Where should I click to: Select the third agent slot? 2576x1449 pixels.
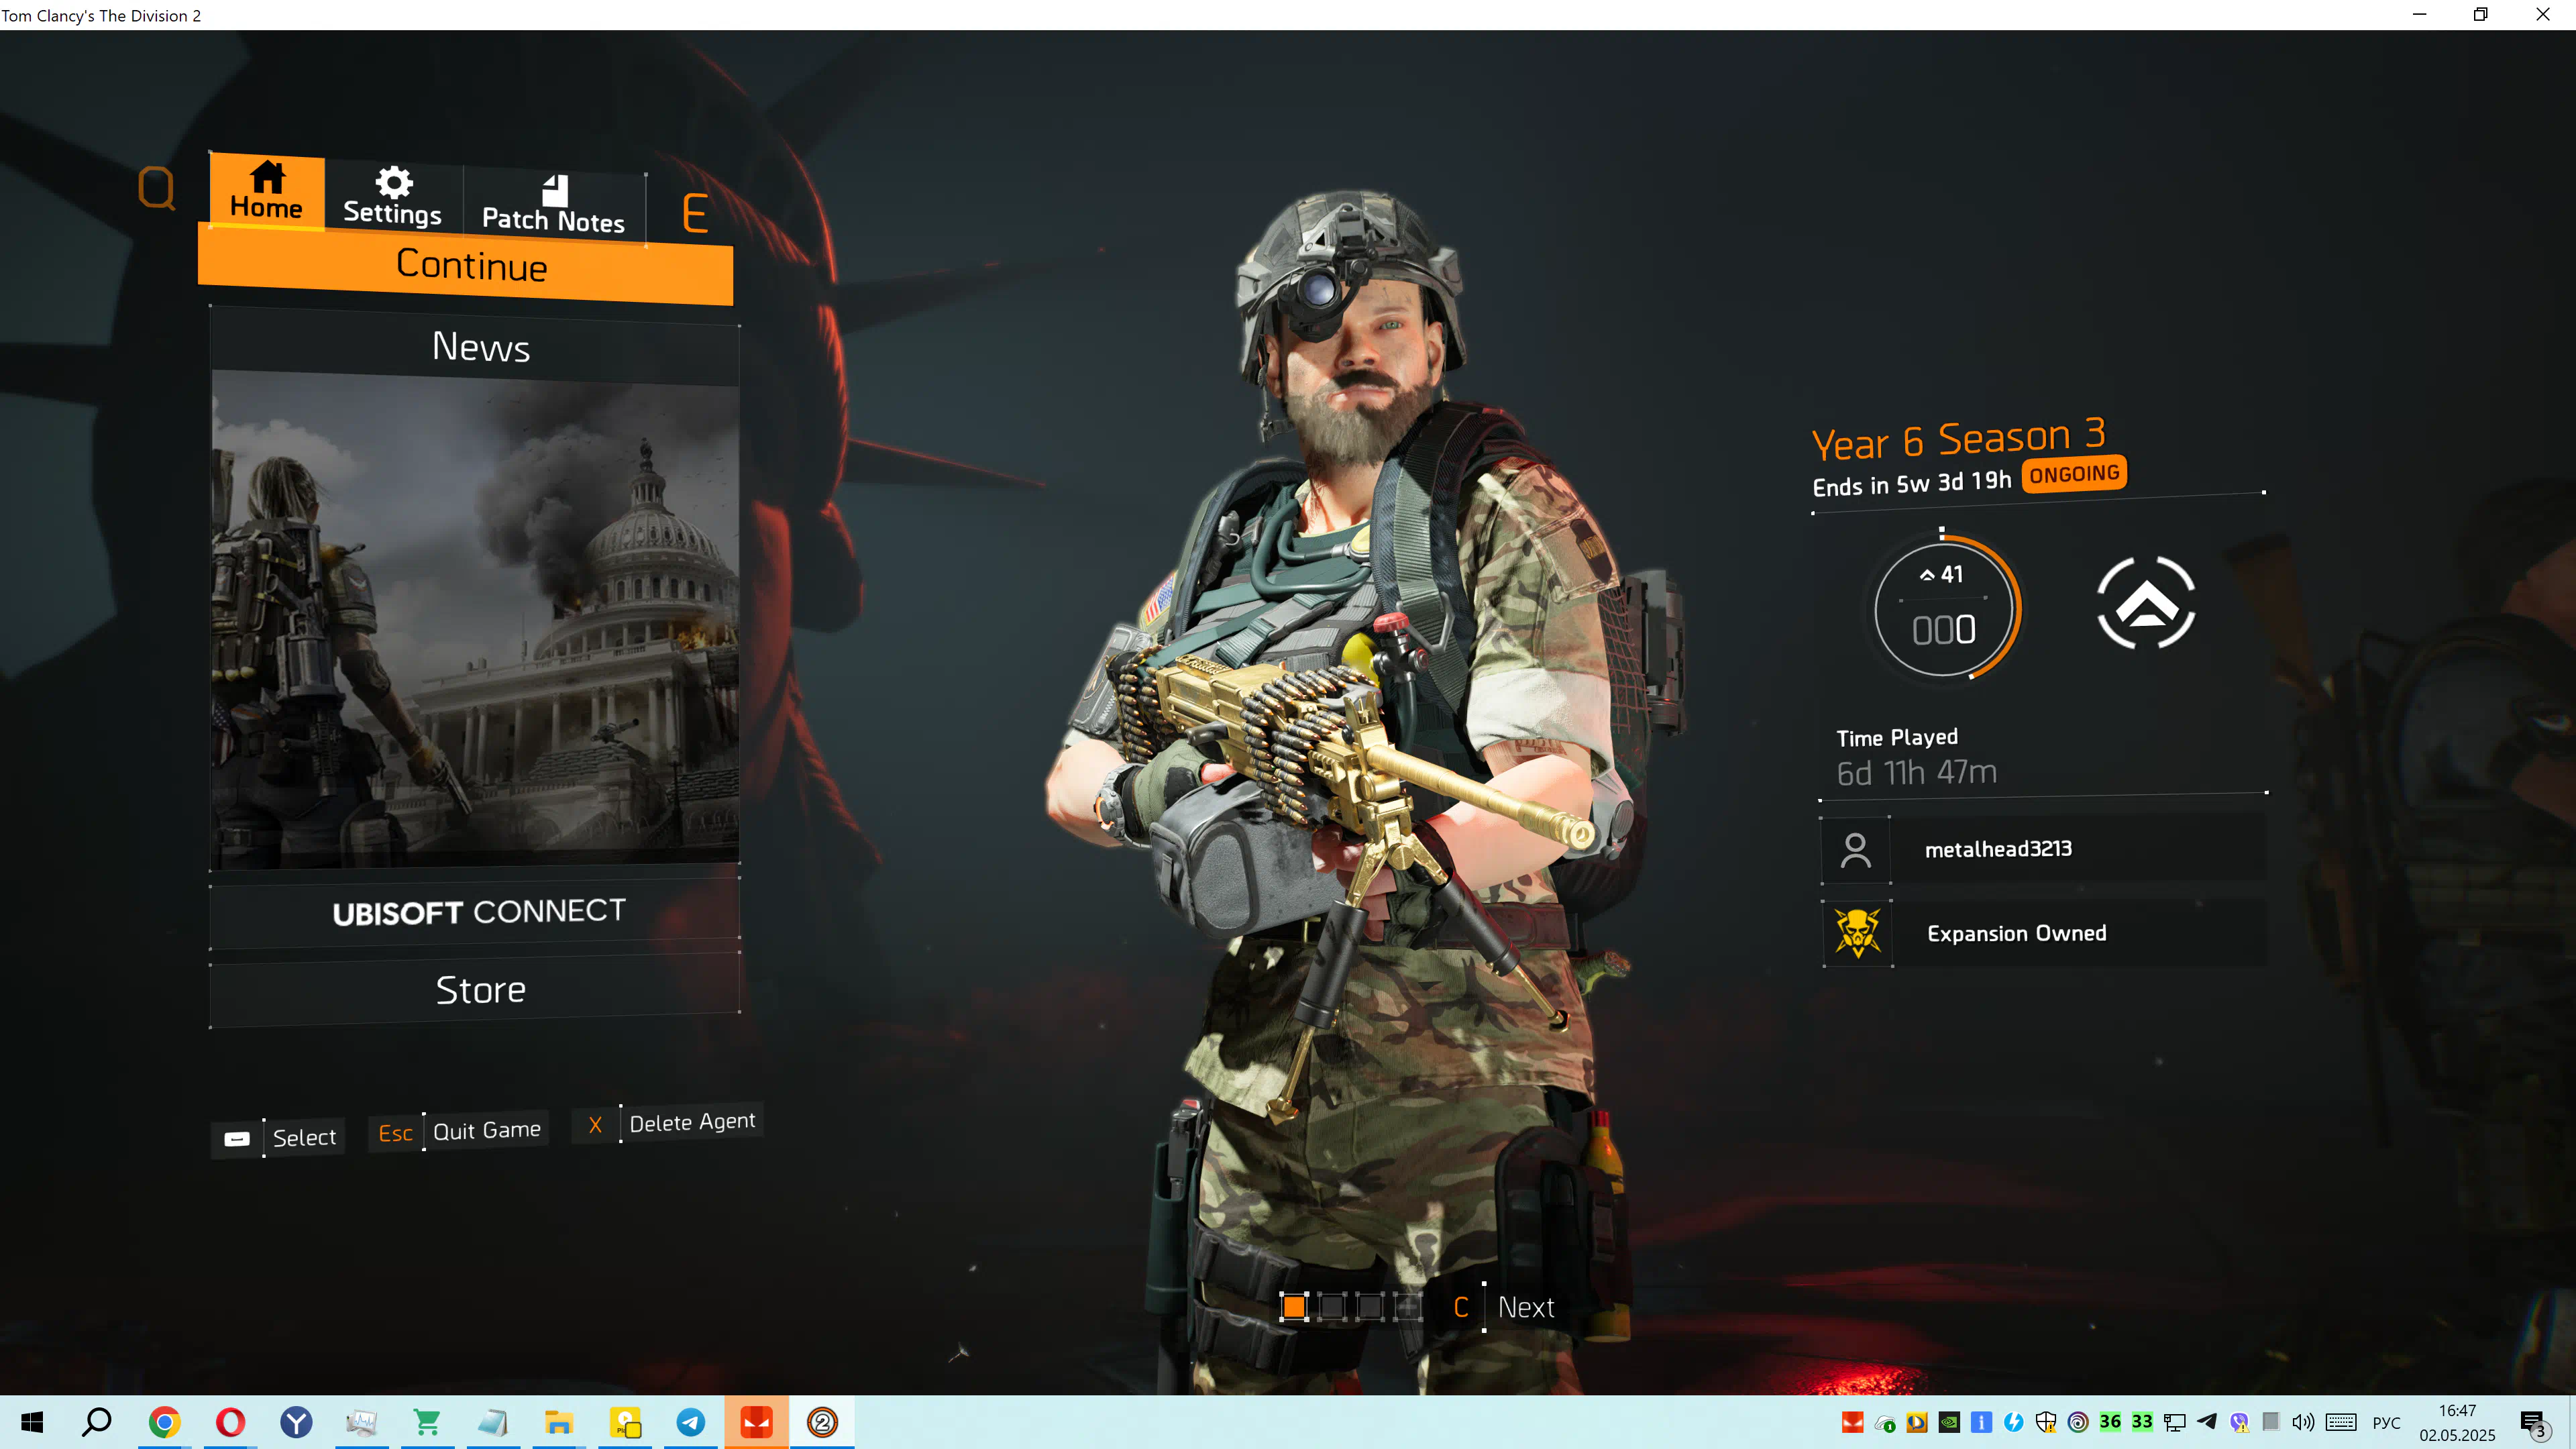[1370, 1307]
